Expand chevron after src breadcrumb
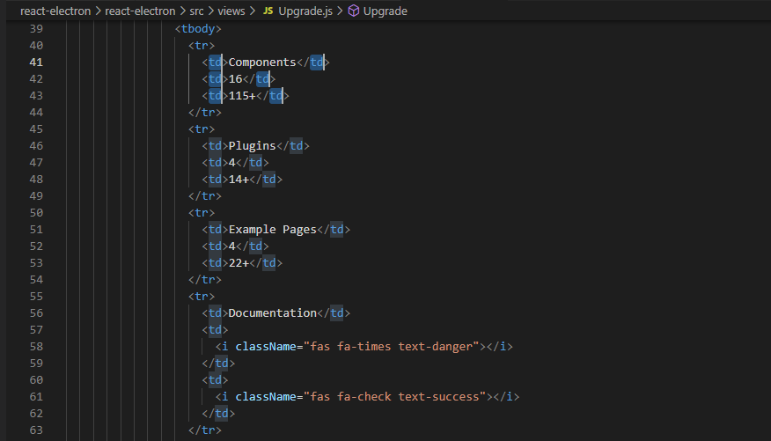This screenshot has height=441, width=771. pos(210,11)
